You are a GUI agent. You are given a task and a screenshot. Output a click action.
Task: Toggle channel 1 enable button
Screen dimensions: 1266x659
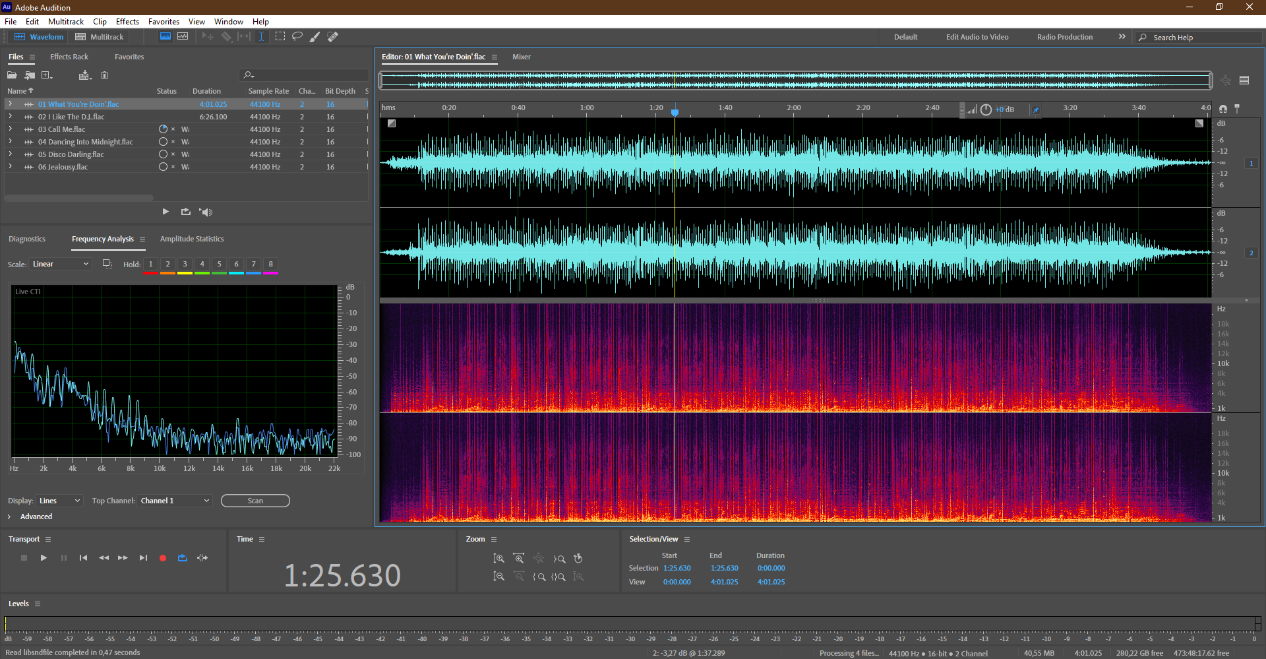pyautogui.click(x=1251, y=163)
